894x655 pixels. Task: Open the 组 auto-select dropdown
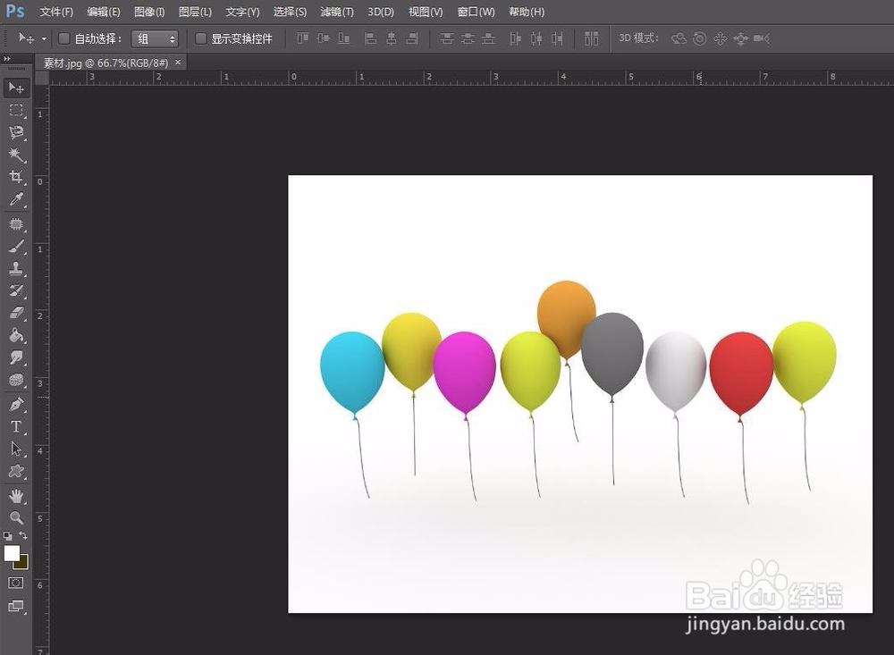coord(155,38)
